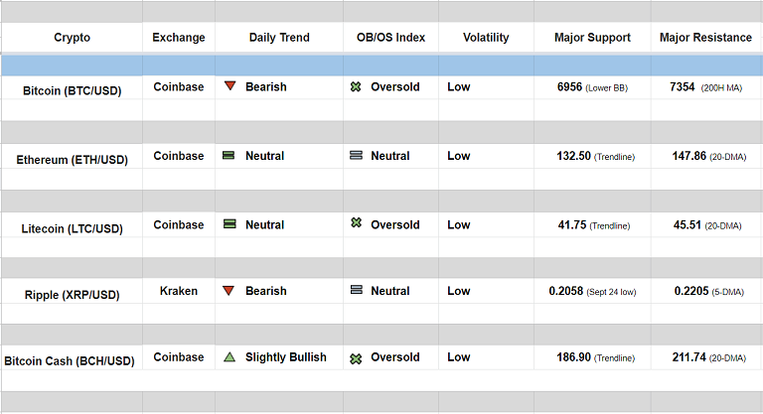
Task: Click Bitcoin Cash's green bullish triangle icon
Action: pos(229,357)
